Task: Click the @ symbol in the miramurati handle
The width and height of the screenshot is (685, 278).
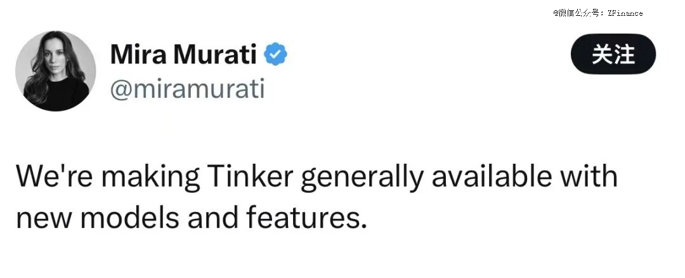Action: pyautogui.click(x=122, y=89)
